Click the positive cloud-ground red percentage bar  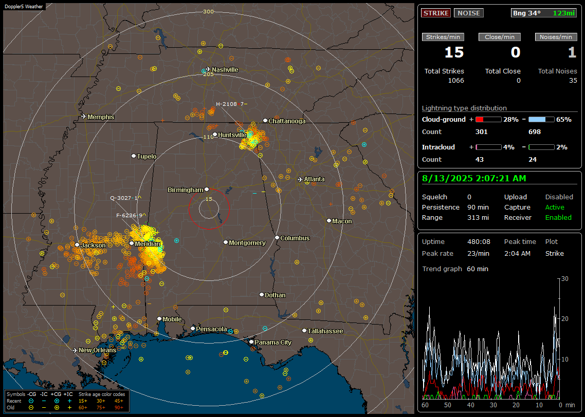[488, 120]
